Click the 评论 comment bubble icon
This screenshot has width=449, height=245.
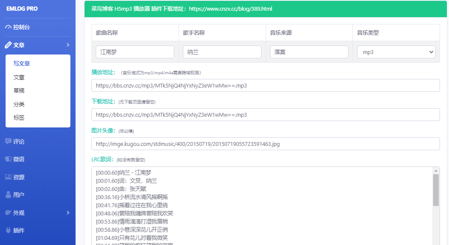click(x=8, y=141)
